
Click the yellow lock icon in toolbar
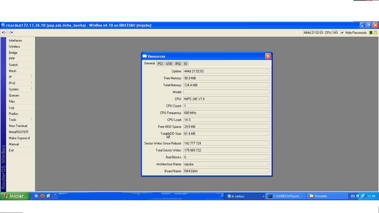375,33
